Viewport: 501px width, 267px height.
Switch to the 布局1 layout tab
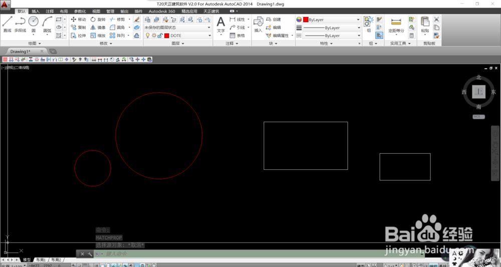click(x=41, y=259)
